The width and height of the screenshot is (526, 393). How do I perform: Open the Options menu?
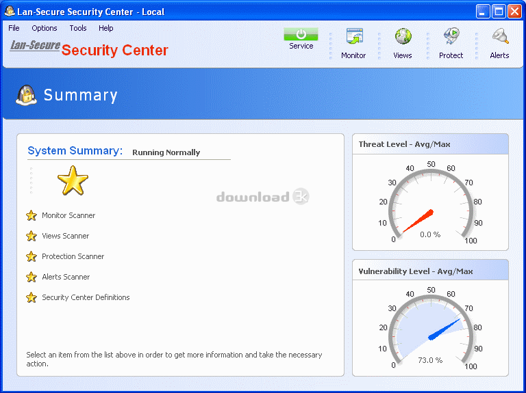click(45, 28)
